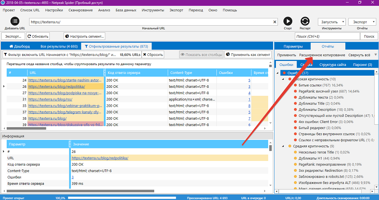379x200 pixels.
Task: Select Изображения без атрибута ALT item
Action: (x=334, y=183)
